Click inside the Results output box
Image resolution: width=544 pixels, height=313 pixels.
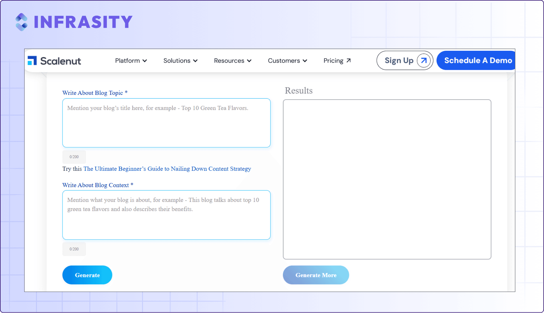tap(387, 179)
